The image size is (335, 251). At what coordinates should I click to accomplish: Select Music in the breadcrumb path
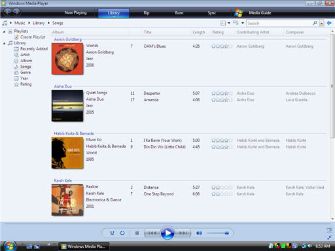(20, 23)
